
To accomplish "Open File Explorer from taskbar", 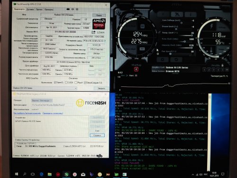I will (50, 174).
